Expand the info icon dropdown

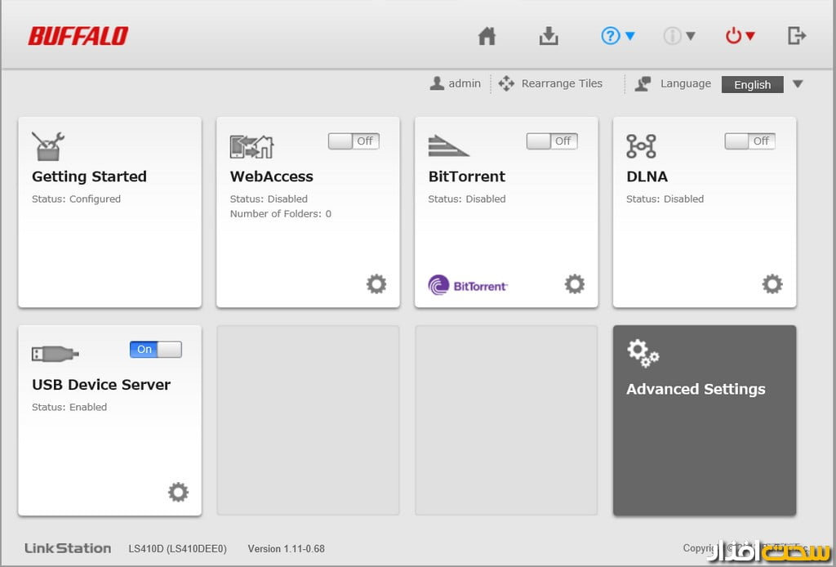click(x=679, y=36)
